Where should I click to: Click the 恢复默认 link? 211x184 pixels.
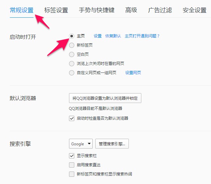(113, 36)
